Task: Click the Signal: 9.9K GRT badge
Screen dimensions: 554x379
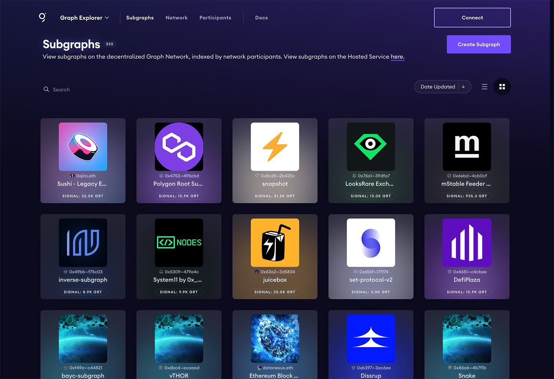Action: coord(179,292)
